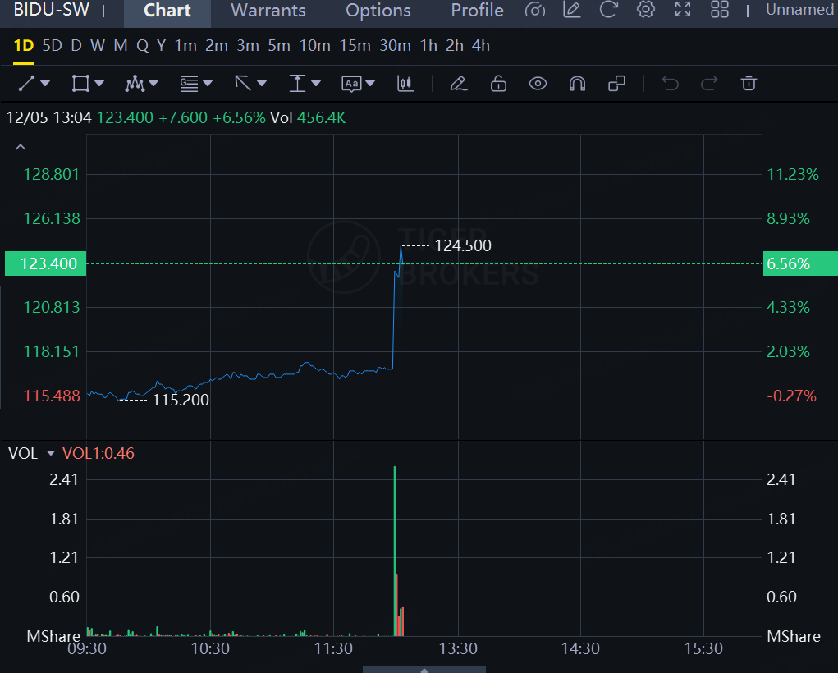The width and height of the screenshot is (838, 673).
Task: Undo the last drawing action
Action: pyautogui.click(x=671, y=84)
